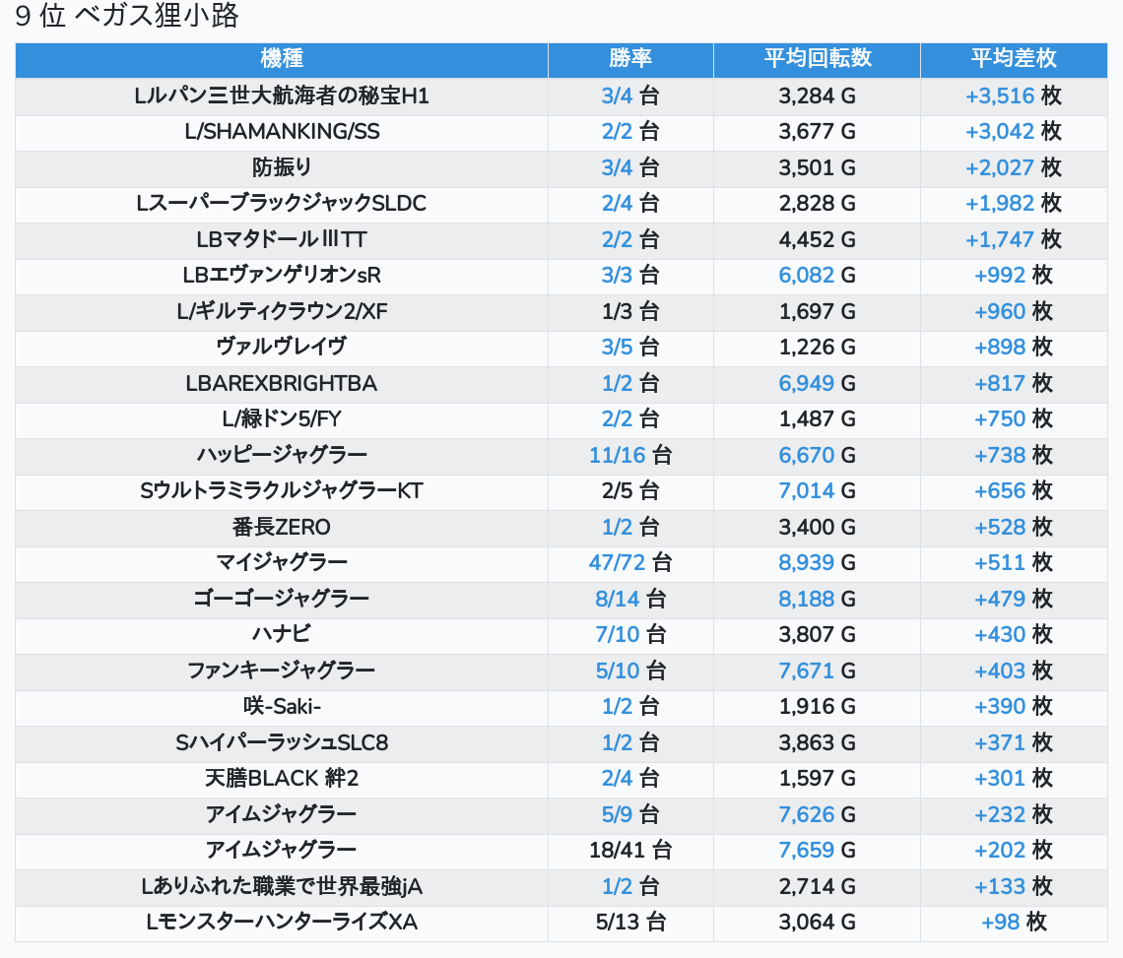Click the 8,939 average spins value

(x=806, y=563)
